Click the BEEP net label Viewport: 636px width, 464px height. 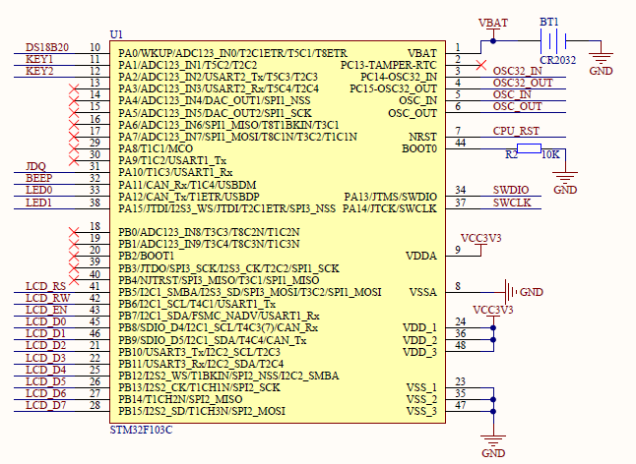[x=39, y=178]
